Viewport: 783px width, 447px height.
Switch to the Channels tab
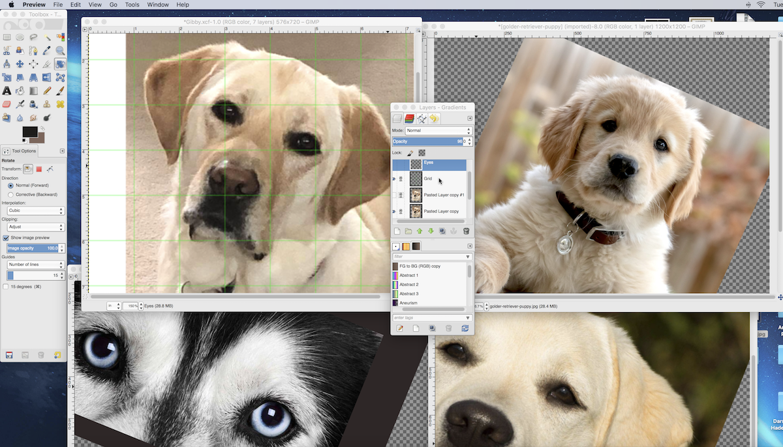pyautogui.click(x=409, y=119)
